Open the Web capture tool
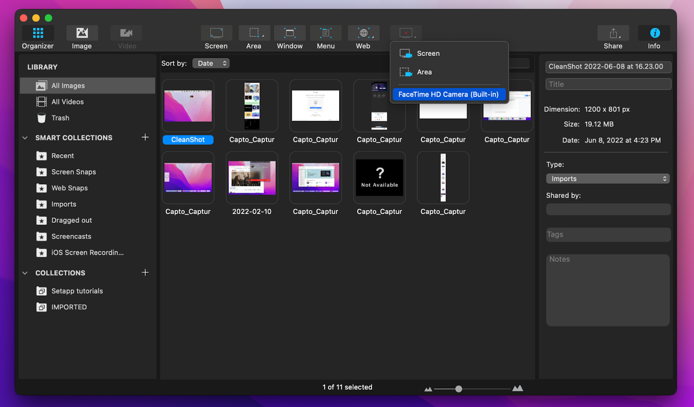 click(363, 36)
